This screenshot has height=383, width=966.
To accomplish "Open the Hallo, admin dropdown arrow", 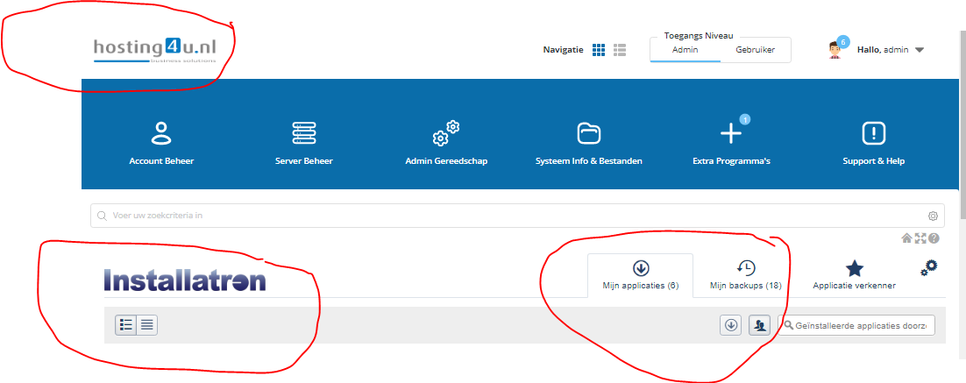I will [920, 51].
